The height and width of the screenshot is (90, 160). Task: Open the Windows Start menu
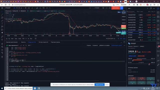[2, 88]
